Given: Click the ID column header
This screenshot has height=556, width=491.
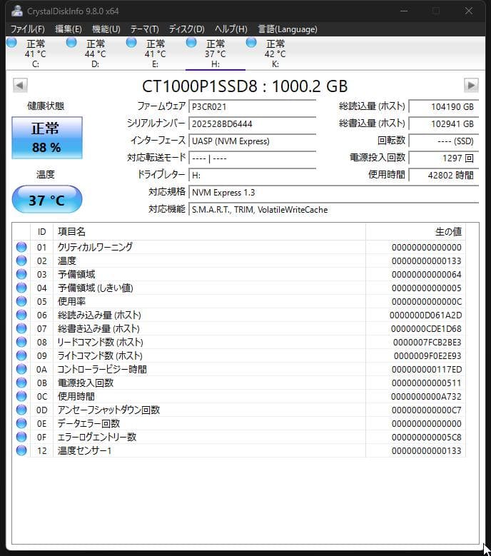Looking at the screenshot, I should click(42, 231).
